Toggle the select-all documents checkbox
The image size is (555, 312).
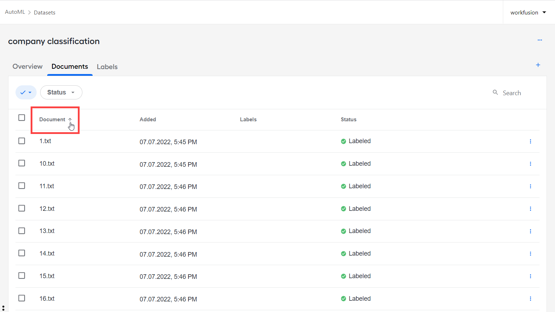click(22, 118)
